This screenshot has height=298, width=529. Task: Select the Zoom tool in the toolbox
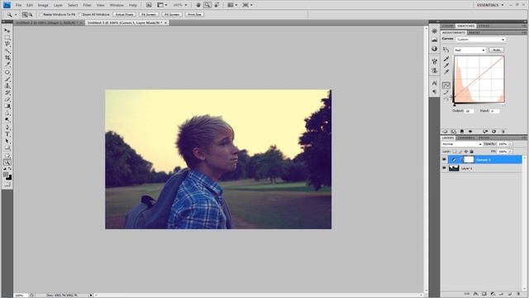pyautogui.click(x=7, y=162)
